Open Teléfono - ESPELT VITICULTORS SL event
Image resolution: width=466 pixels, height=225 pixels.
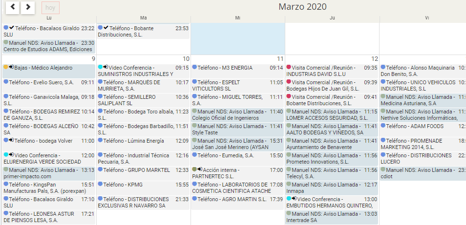237,86
